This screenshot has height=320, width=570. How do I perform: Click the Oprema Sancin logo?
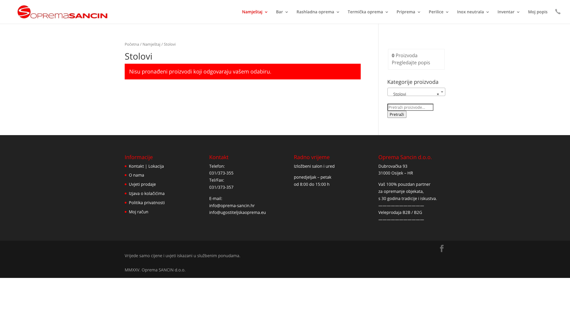tap(62, 12)
